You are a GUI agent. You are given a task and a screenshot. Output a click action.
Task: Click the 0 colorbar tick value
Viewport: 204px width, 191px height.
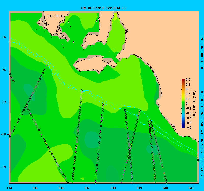187,104
